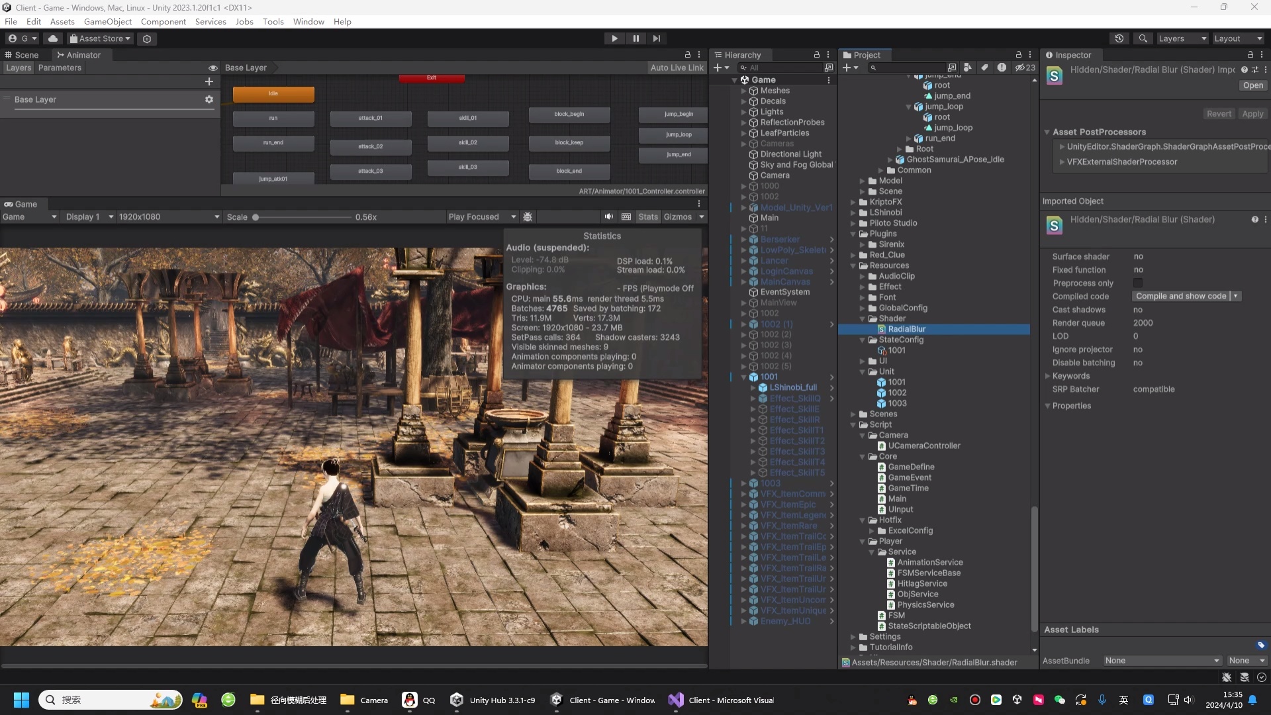Expand the StateConfig folder in Project
This screenshot has height=715, width=1271.
click(x=863, y=340)
